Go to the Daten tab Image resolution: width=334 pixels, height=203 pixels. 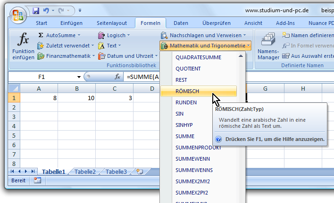[181, 23]
